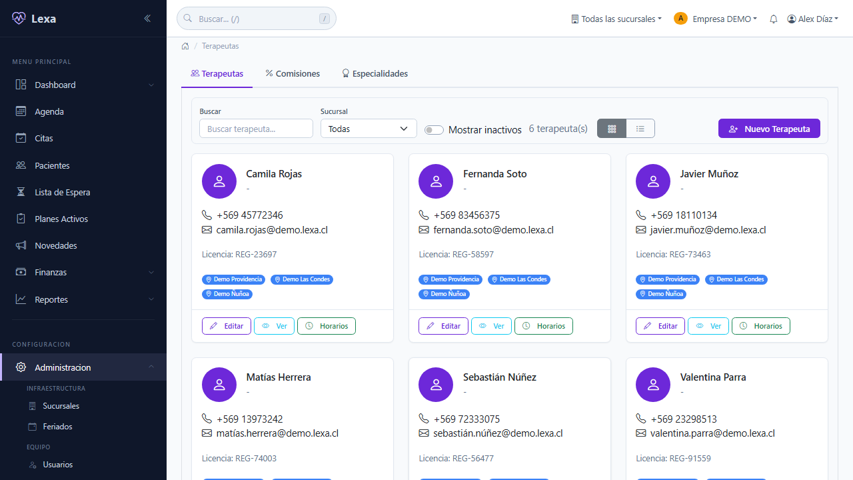
Task: Click Sebastián Núñez avatar icon
Action: (x=436, y=385)
